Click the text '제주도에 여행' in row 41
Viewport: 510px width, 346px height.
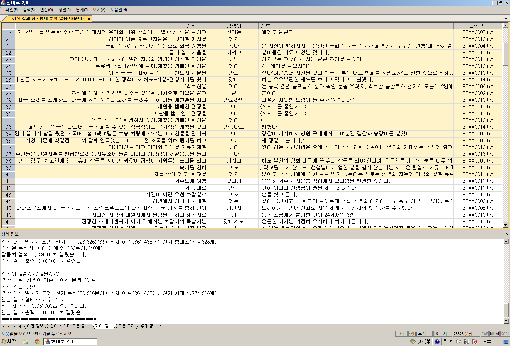coord(190,181)
